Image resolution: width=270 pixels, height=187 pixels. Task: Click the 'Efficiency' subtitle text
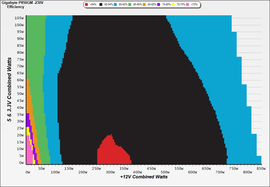(16, 7)
